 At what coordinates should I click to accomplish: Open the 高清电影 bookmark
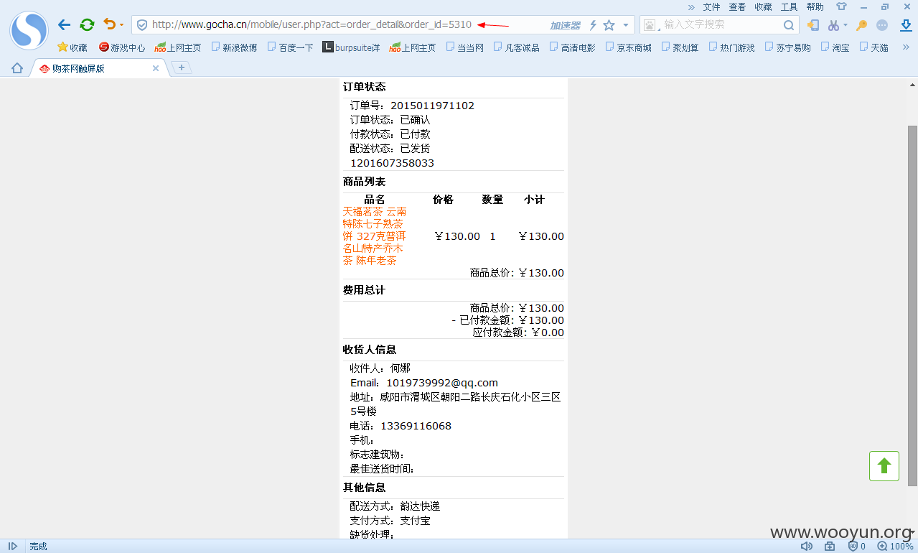coord(573,47)
